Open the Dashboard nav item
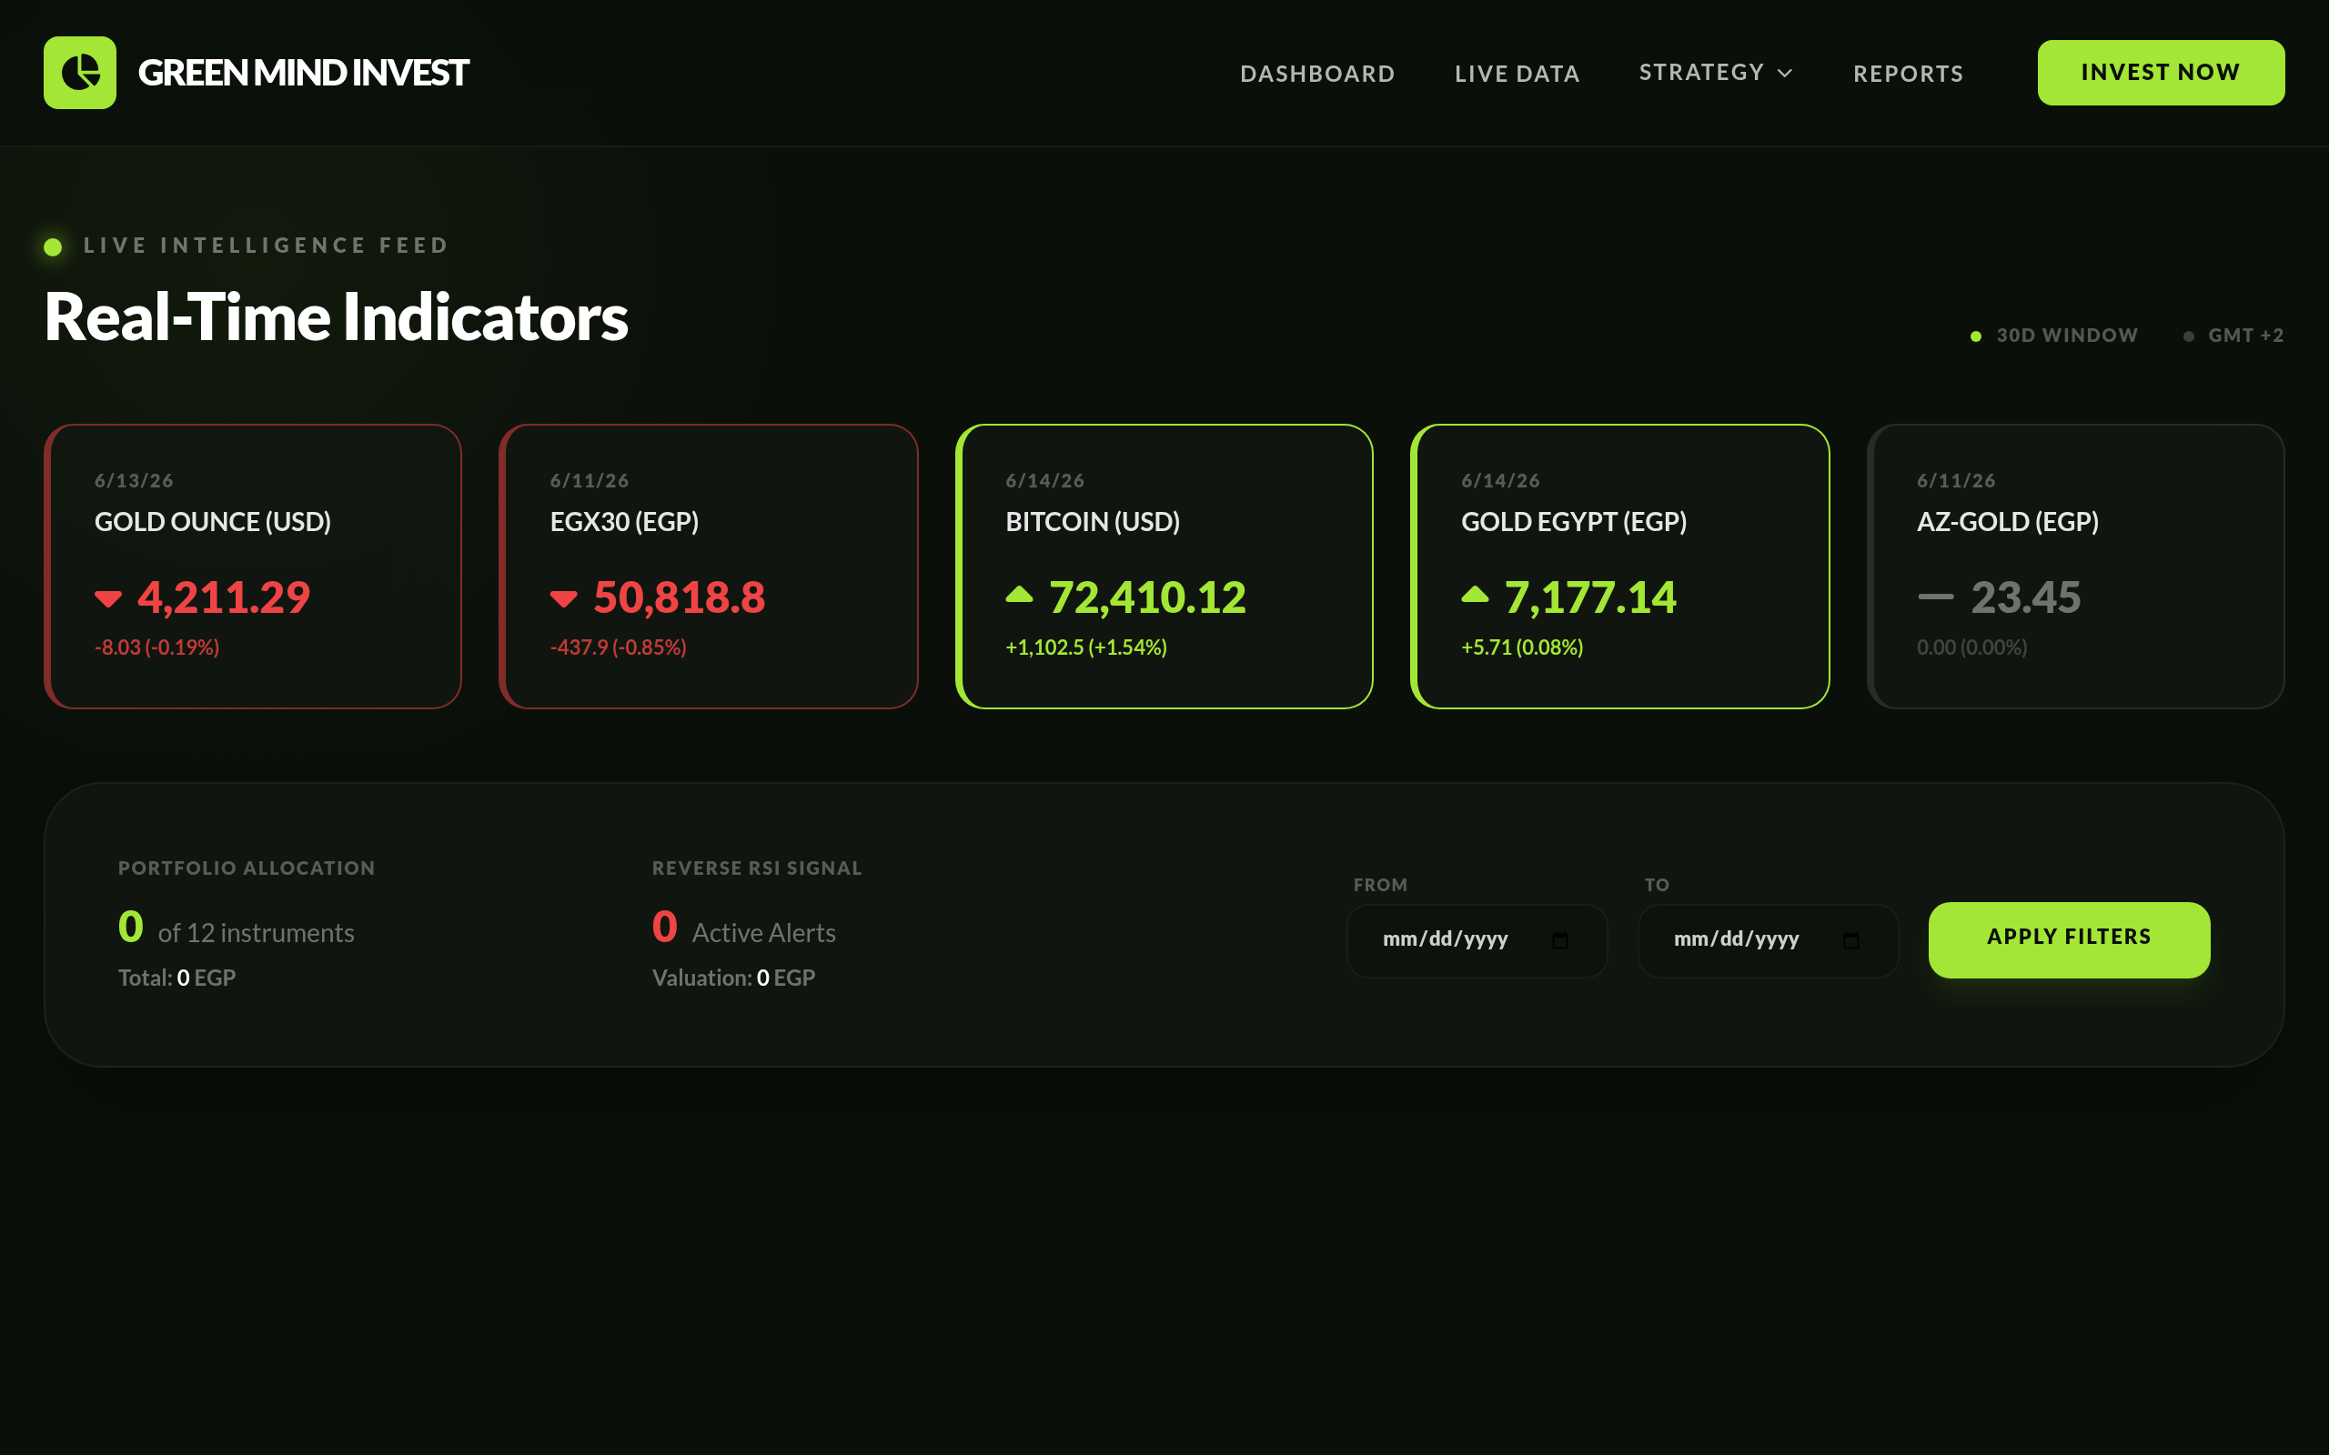Image resolution: width=2329 pixels, height=1455 pixels. coord(1317,73)
